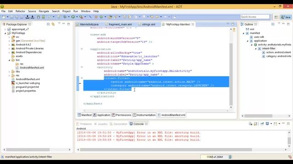Viewport: 293px width, 164px height.
Task: Click the New Java Class green icon
Action: pyautogui.click(x=101, y=17)
